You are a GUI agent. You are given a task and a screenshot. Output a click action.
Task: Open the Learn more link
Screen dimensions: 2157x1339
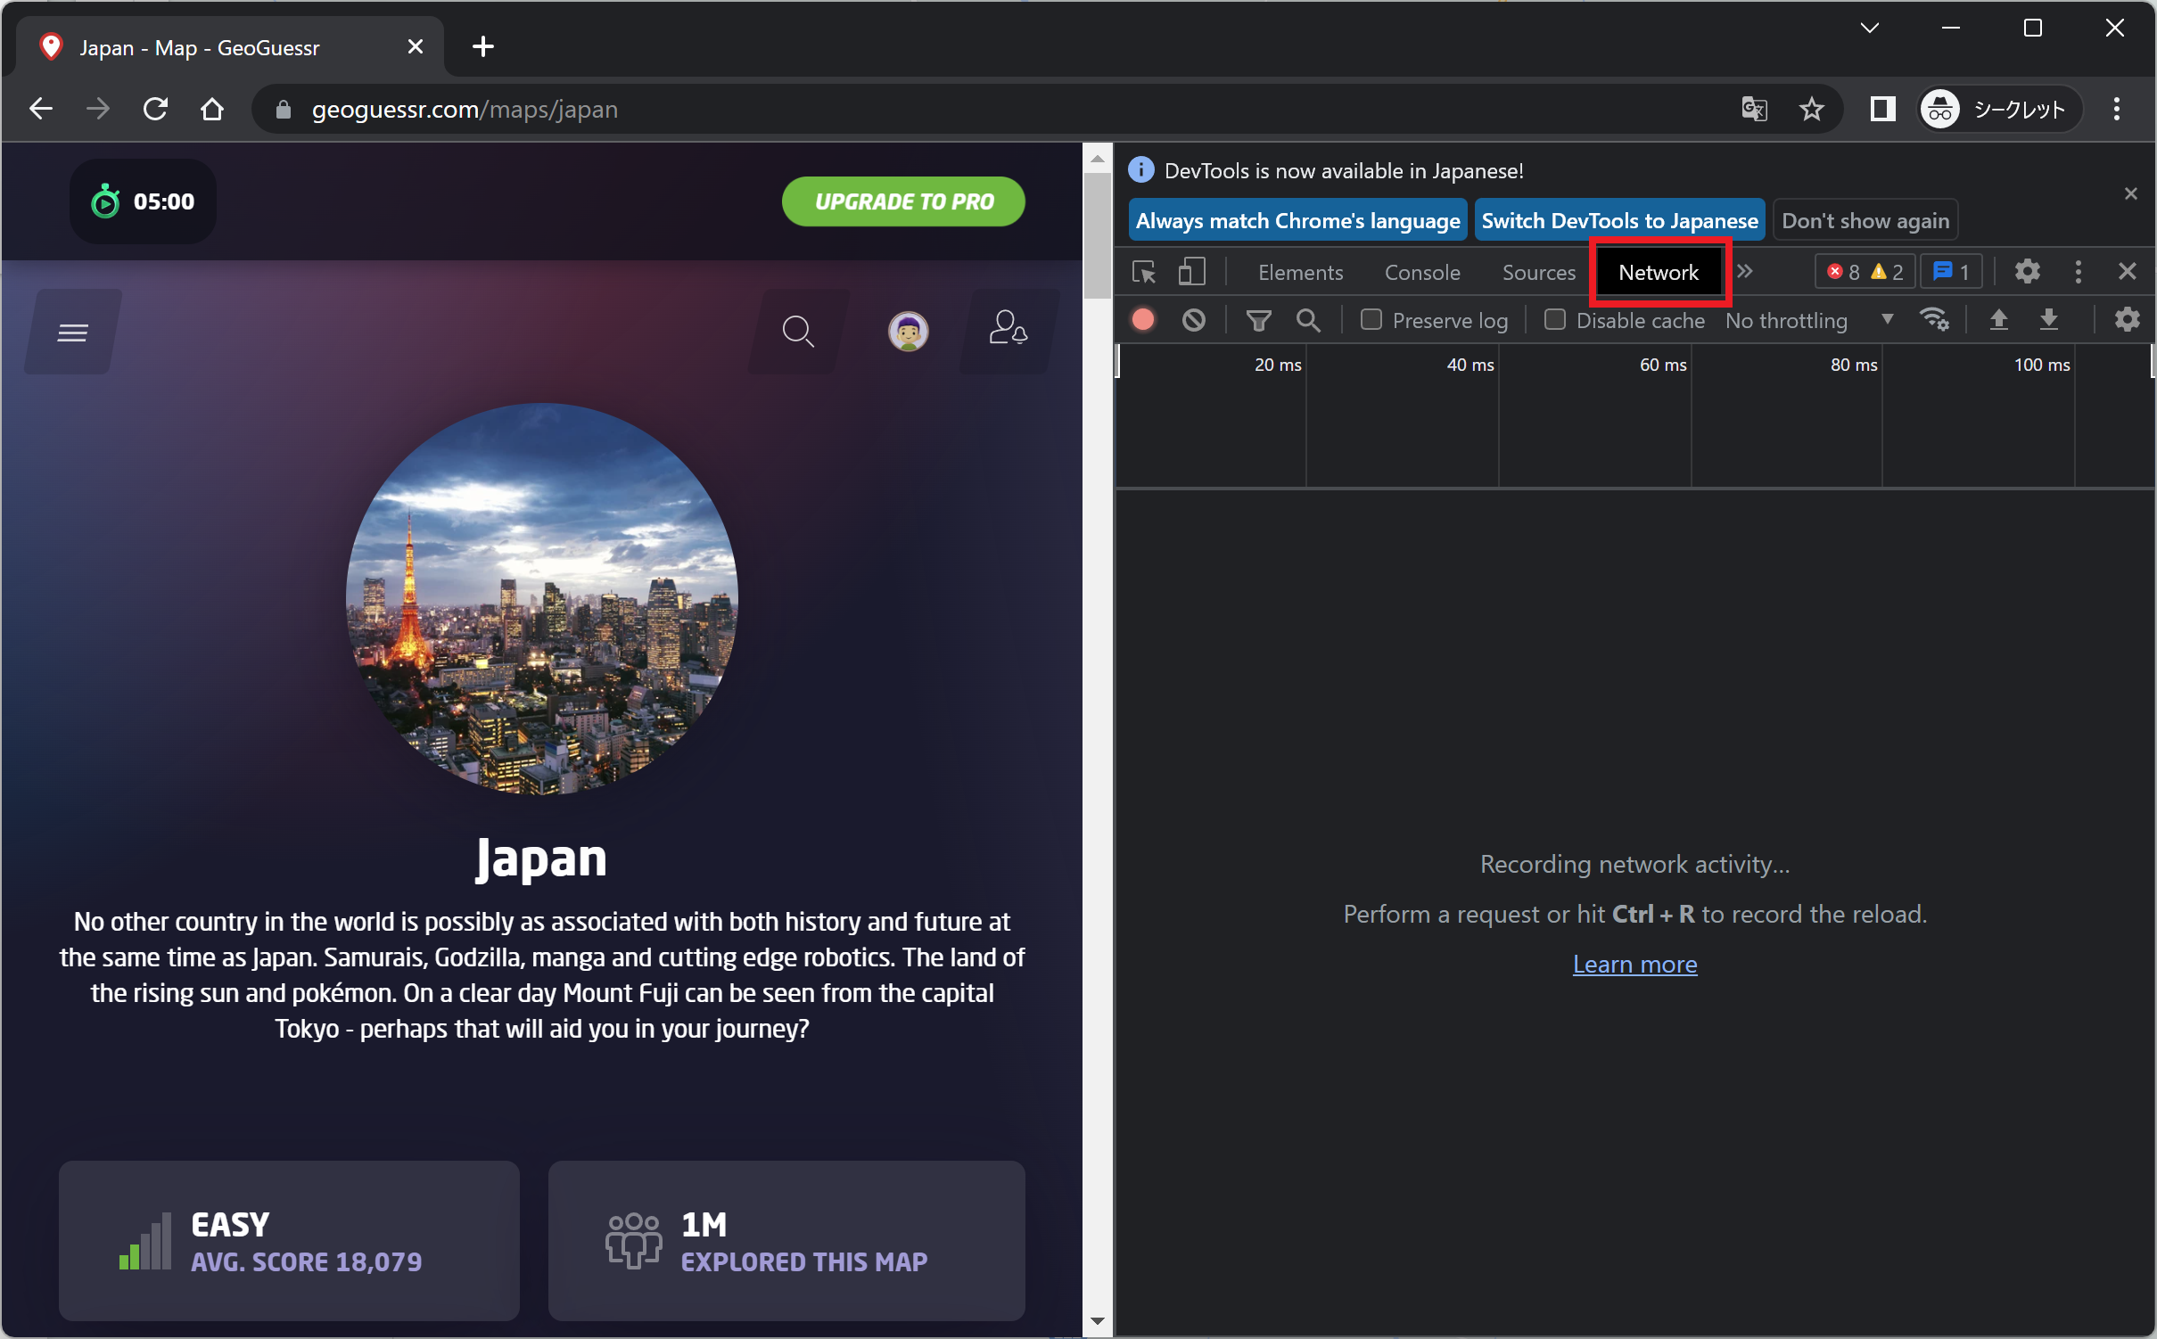pos(1634,964)
